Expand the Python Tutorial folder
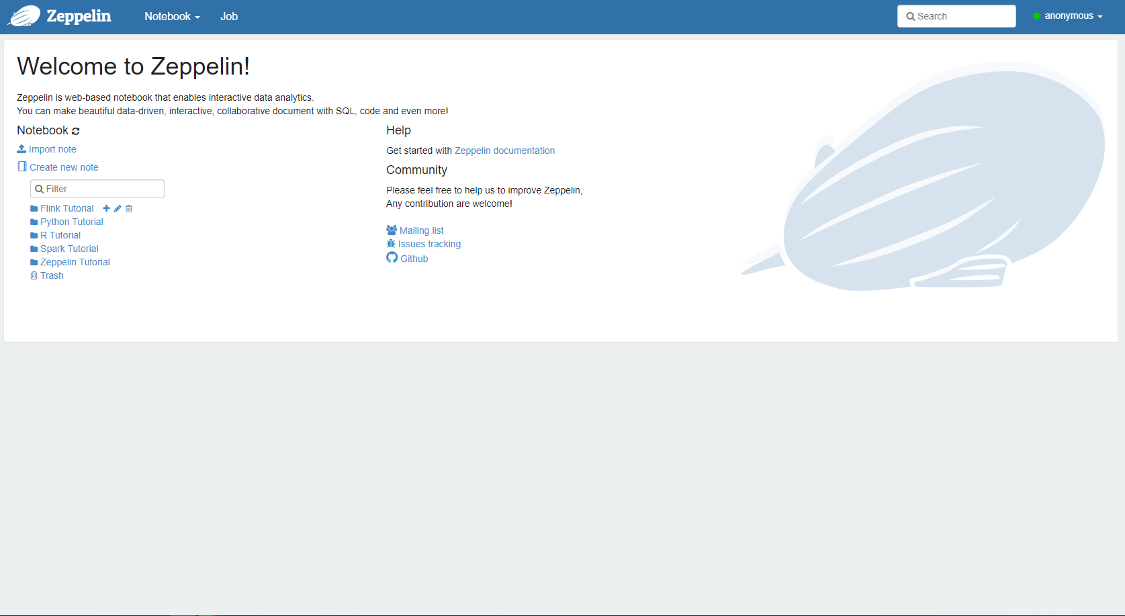 [x=71, y=222]
